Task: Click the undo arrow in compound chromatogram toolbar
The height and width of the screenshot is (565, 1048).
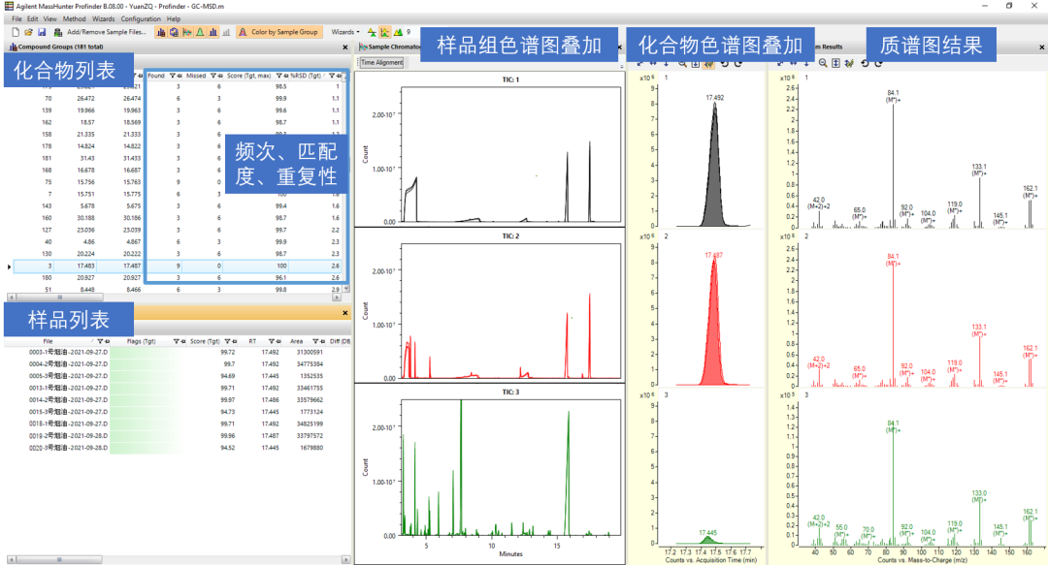Action: (725, 63)
